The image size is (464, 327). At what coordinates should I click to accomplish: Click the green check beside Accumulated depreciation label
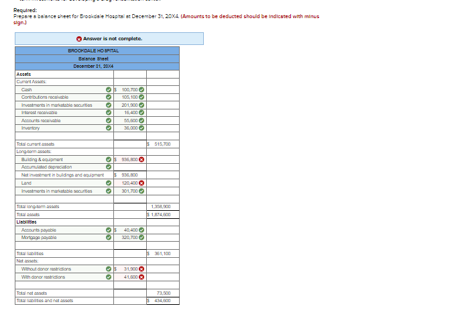[x=109, y=167]
